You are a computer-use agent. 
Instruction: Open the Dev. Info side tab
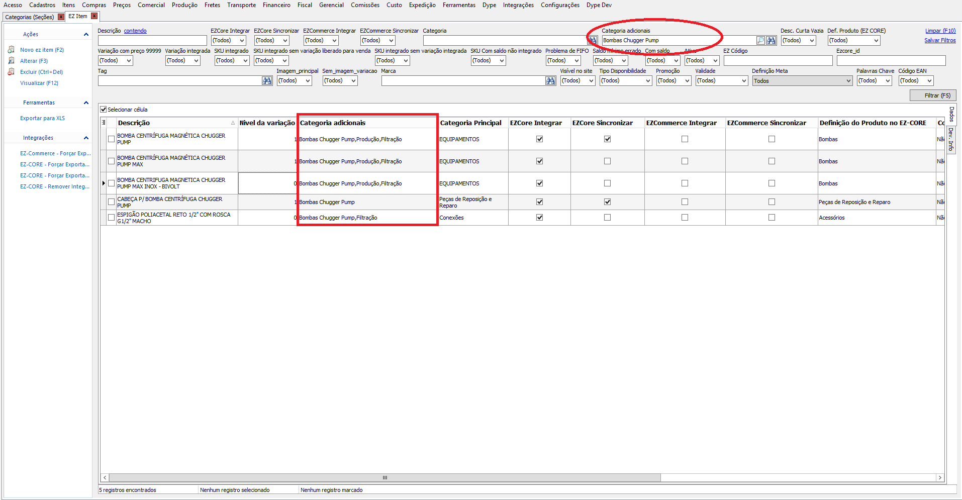point(951,140)
